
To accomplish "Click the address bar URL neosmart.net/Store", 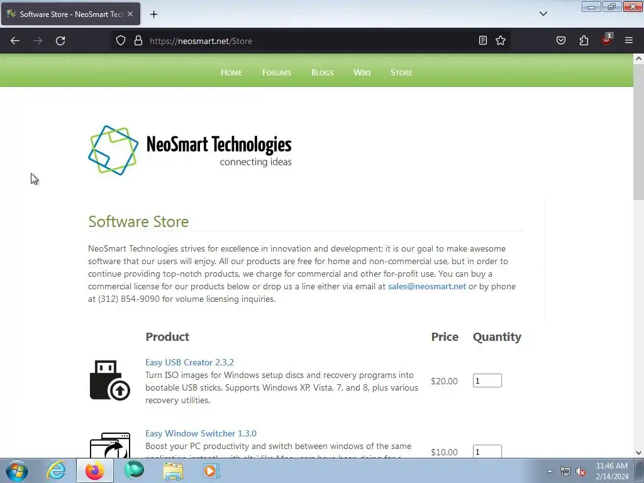I will click(x=201, y=41).
